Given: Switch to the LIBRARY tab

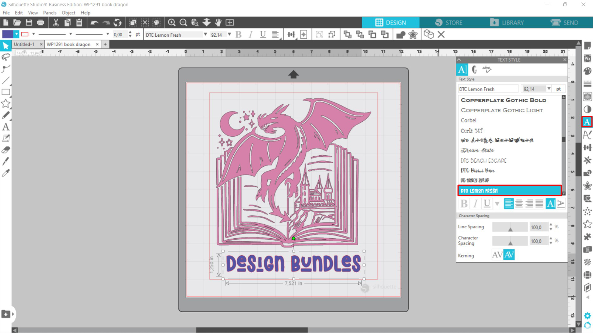Looking at the screenshot, I should 506,23.
